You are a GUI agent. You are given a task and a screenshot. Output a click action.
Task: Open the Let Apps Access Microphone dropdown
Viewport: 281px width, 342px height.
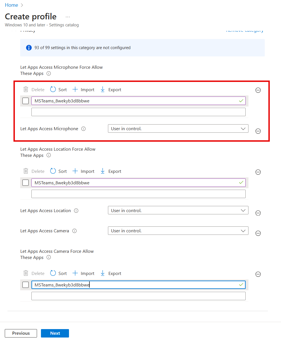(178, 129)
